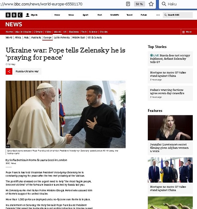The image size is (197, 209).
Task: Focus the Search BBC input field
Action: click(x=178, y=15)
